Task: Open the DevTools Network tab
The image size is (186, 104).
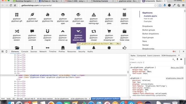Action: [43, 51]
